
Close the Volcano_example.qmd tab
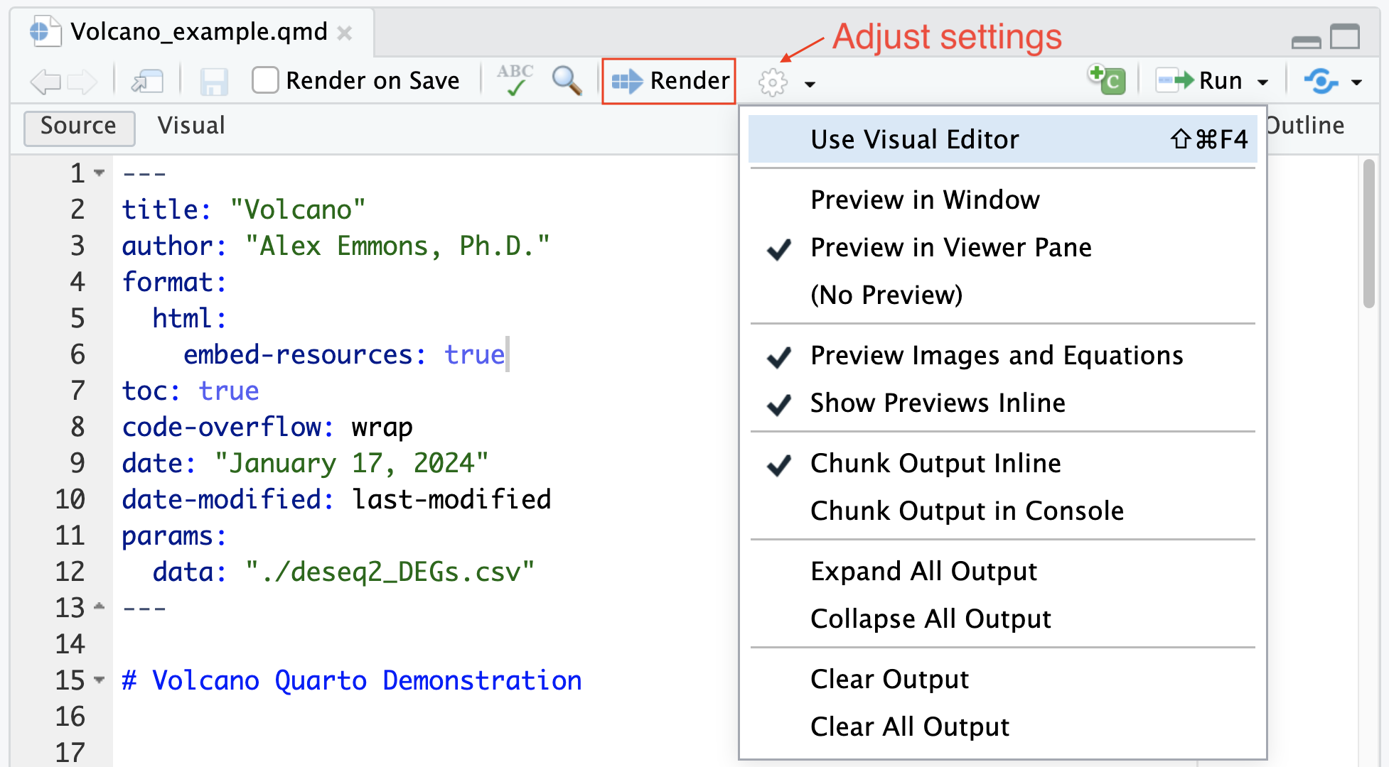pyautogui.click(x=345, y=33)
